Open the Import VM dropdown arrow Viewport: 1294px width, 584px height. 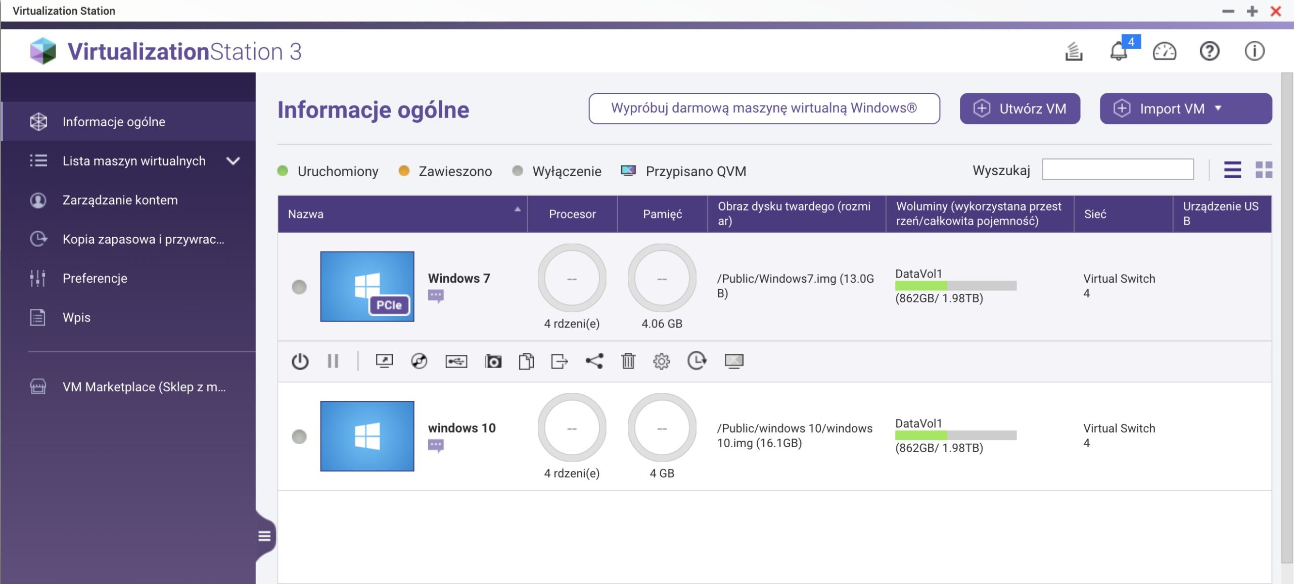(x=1218, y=108)
